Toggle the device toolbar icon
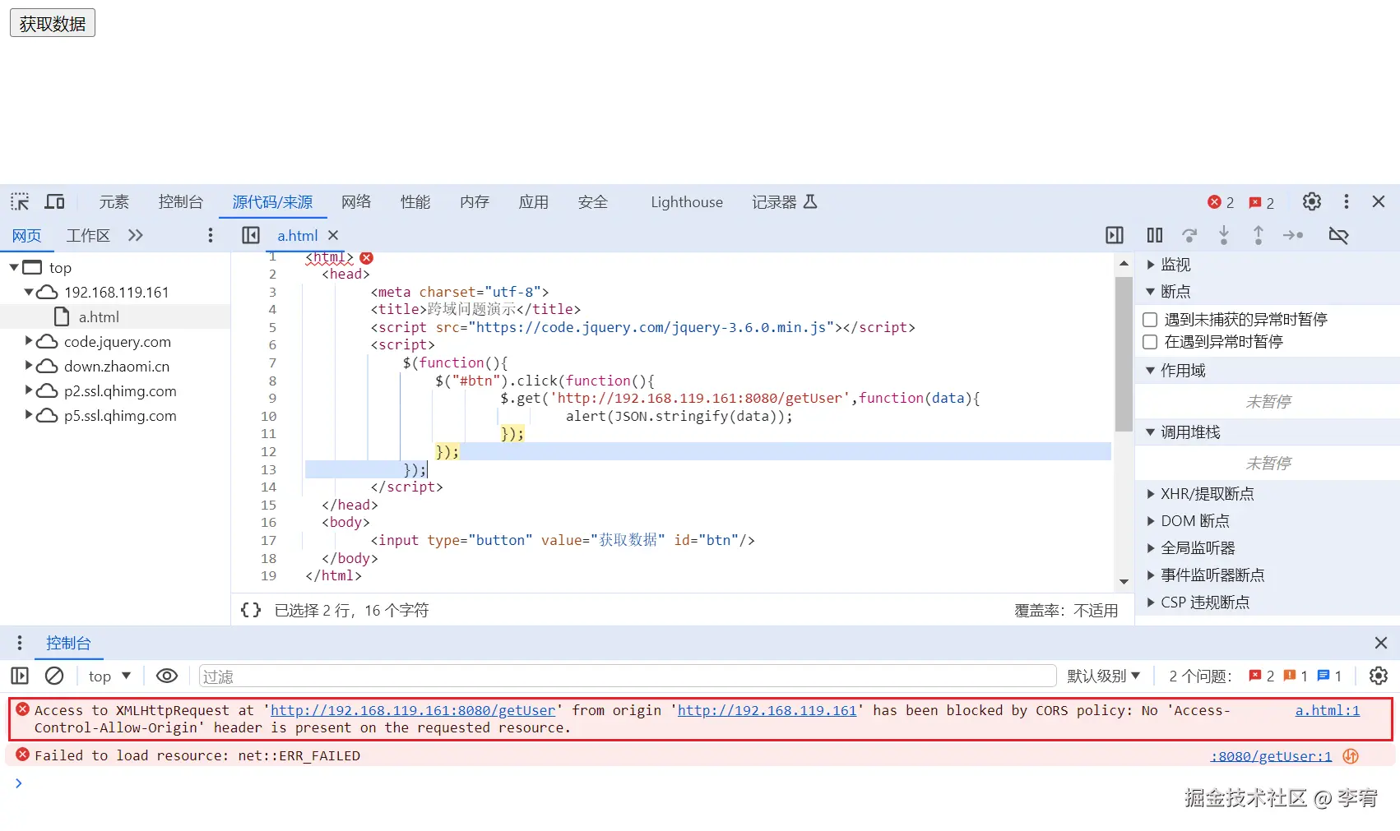 [54, 202]
